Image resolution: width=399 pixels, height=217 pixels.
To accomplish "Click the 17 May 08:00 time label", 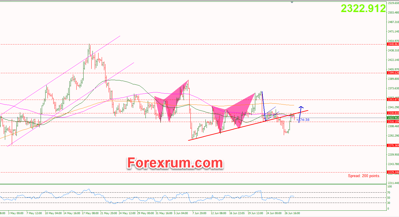I will tap(90, 214).
